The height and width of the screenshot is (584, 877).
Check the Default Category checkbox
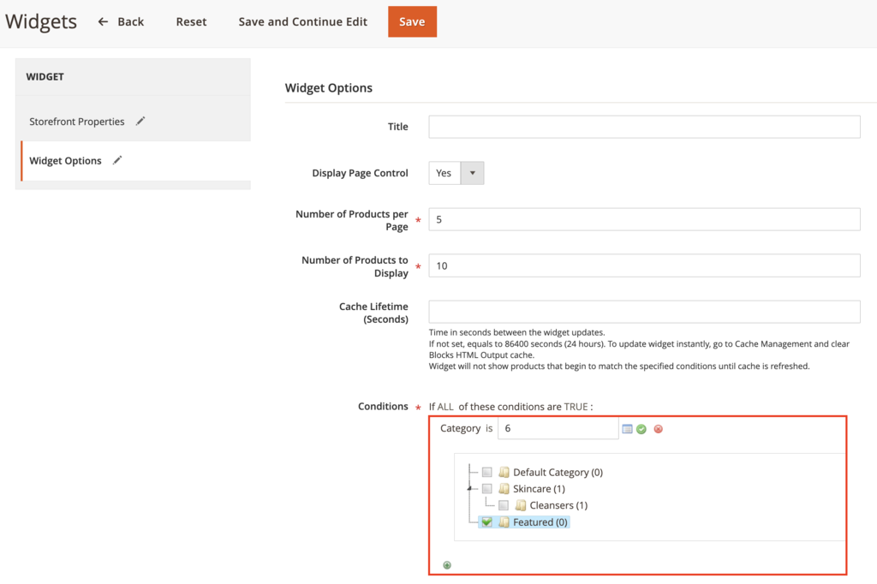click(486, 472)
